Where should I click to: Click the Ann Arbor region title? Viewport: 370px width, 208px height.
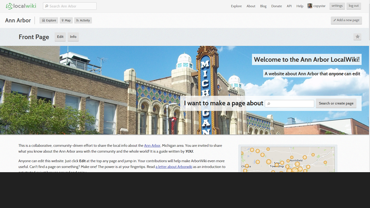tap(18, 20)
